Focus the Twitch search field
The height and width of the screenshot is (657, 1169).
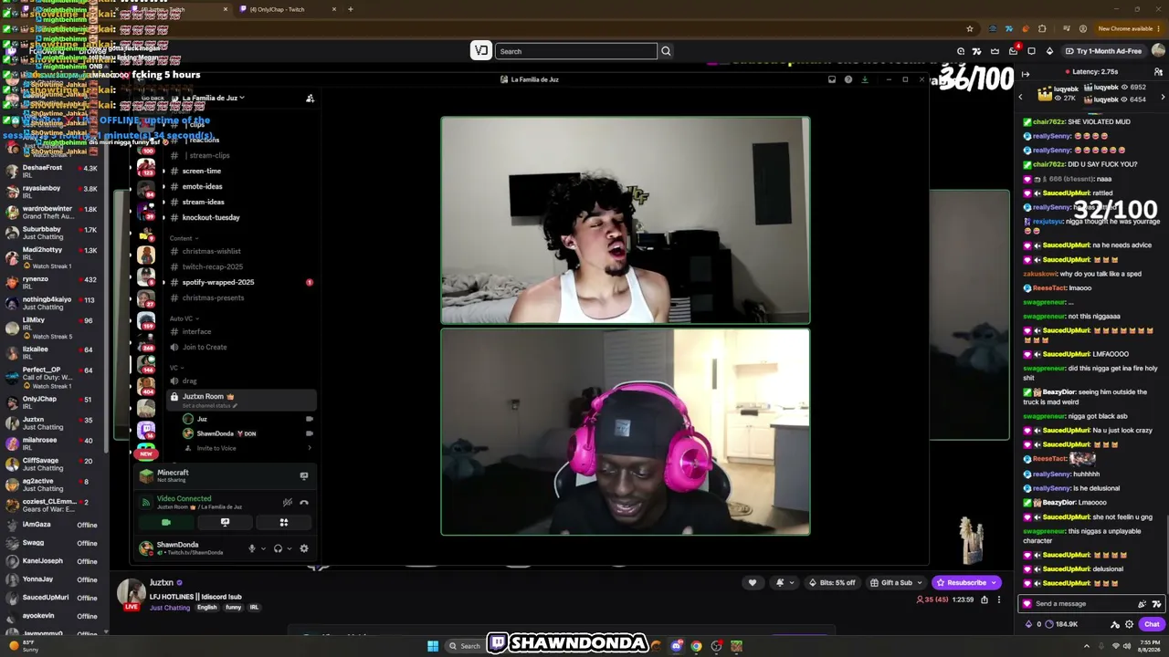tap(576, 51)
